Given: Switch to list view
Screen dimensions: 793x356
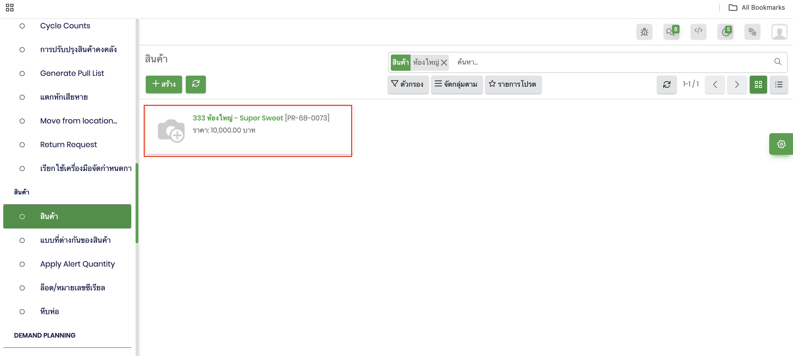Looking at the screenshot, I should [x=778, y=84].
